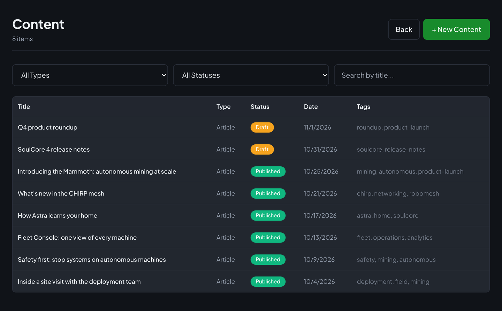Click the 8 items count text
The width and height of the screenshot is (502, 311).
pos(22,39)
